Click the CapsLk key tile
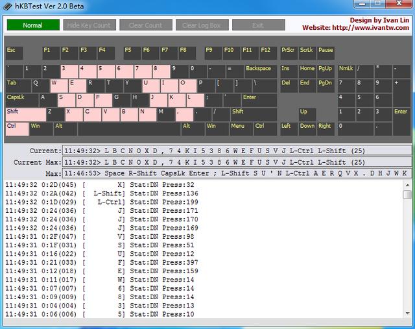415x329 pixels. pos(22,101)
